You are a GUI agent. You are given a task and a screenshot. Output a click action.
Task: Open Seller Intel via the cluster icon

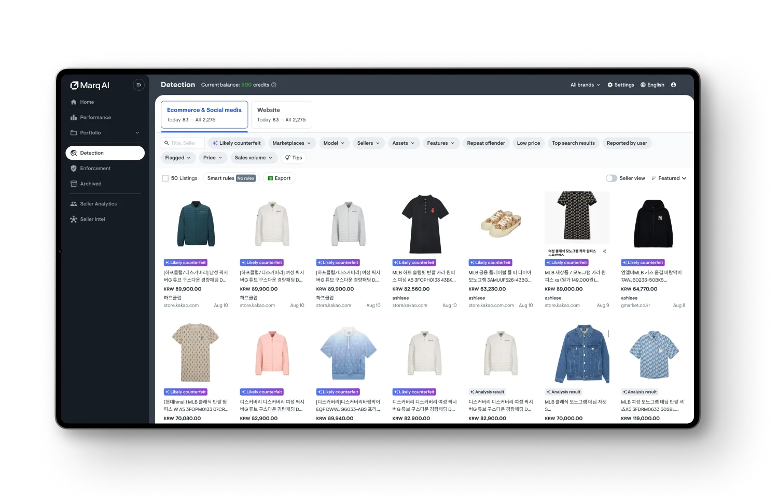pos(73,219)
